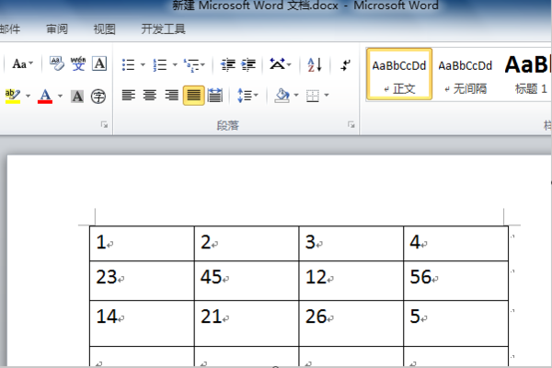Expand the Borders dropdown arrow
This screenshot has height=368, width=552.
coord(327,95)
